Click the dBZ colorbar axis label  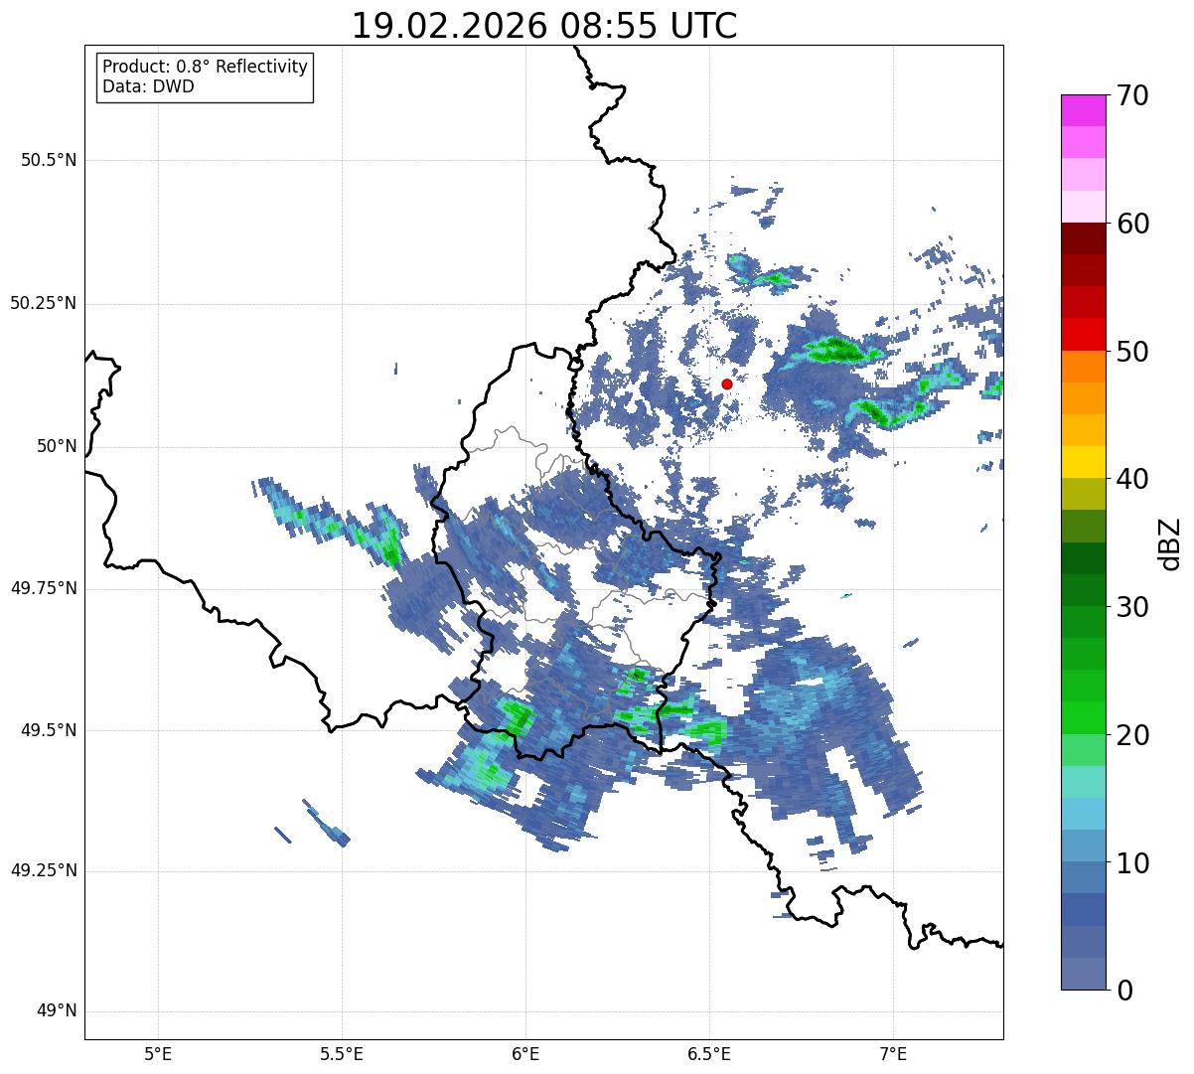click(x=1170, y=542)
